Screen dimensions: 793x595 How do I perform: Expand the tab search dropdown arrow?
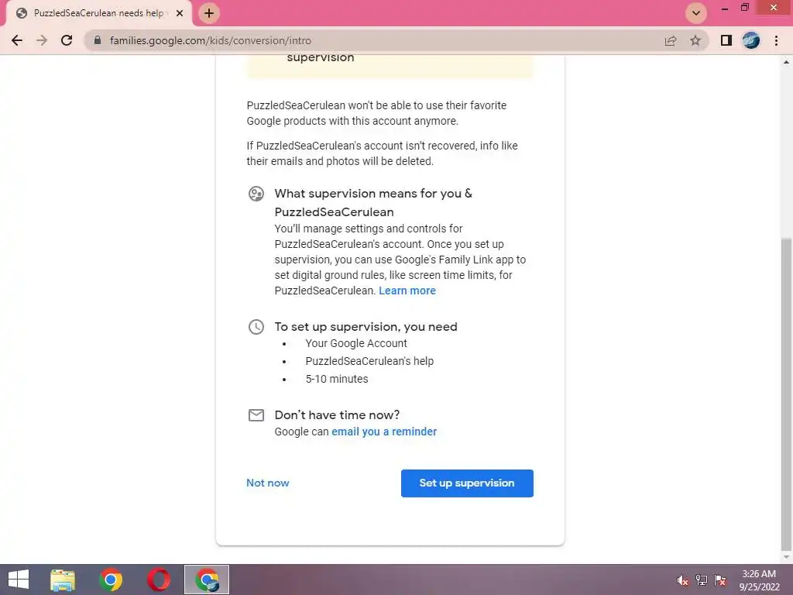point(696,13)
